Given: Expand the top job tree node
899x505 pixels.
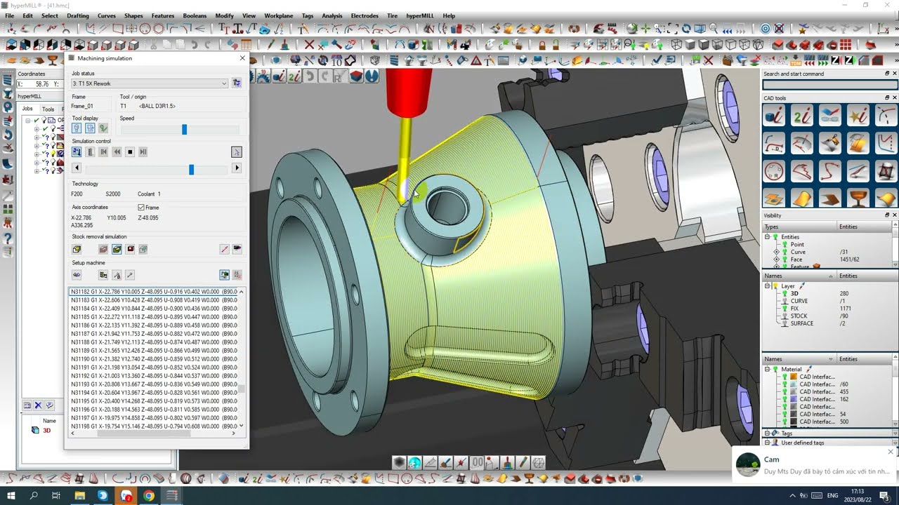Looking at the screenshot, I should click(28, 121).
